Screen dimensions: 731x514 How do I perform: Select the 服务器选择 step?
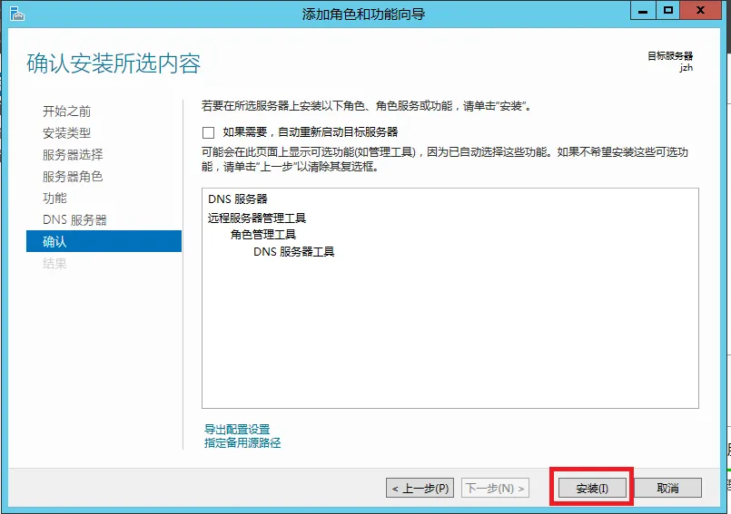[x=73, y=155]
